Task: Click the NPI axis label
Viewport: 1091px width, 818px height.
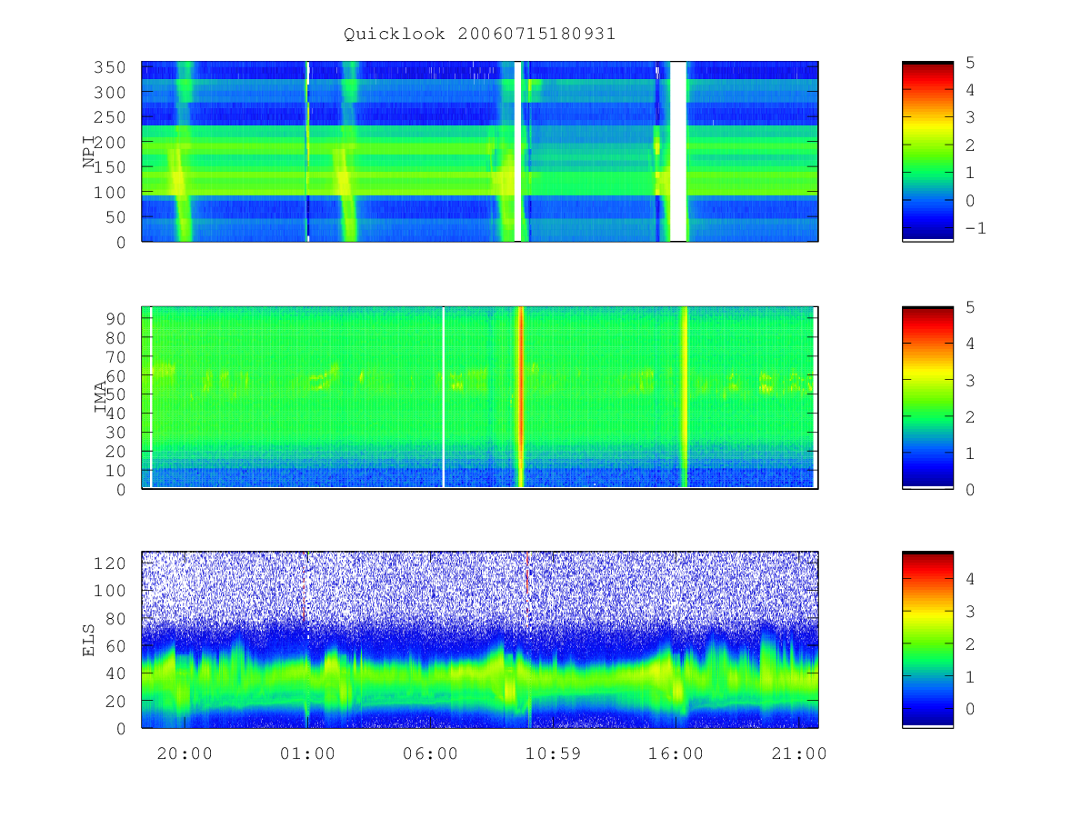Action: [x=89, y=152]
